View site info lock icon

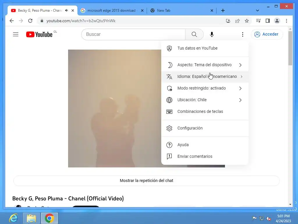click(x=42, y=21)
